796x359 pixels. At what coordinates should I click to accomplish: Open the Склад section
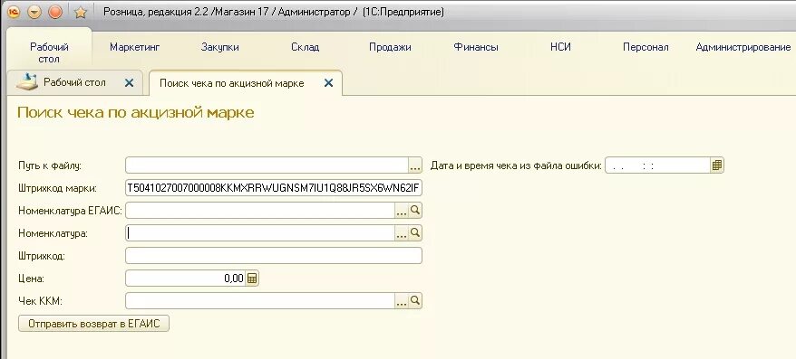[x=306, y=47]
